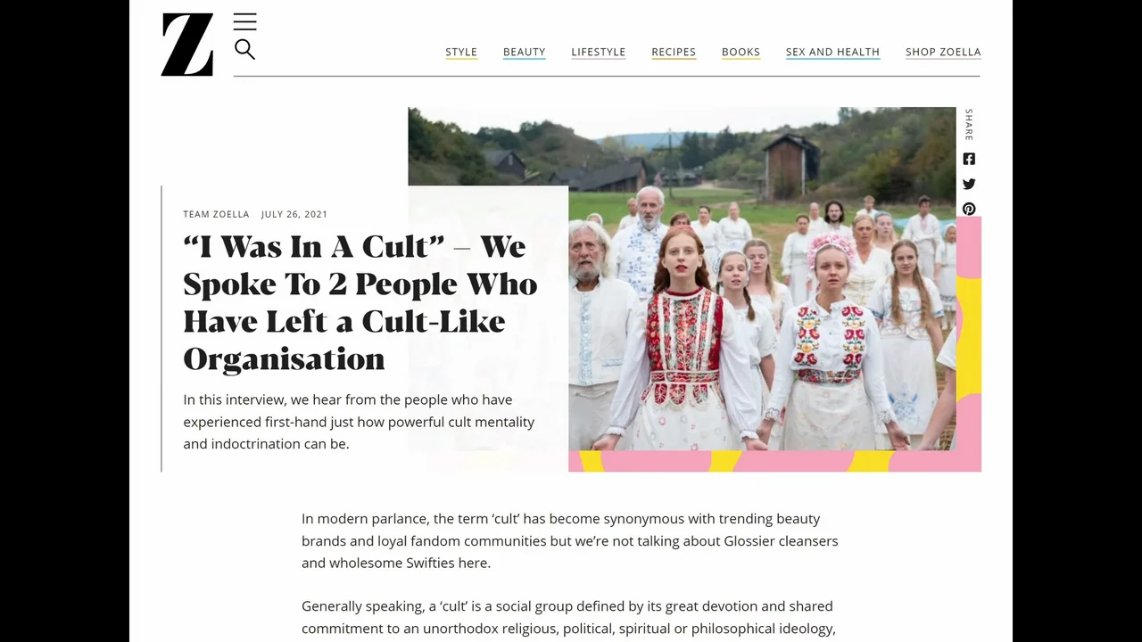1142x642 pixels.
Task: Click Team Zoella author link
Action: [216, 214]
